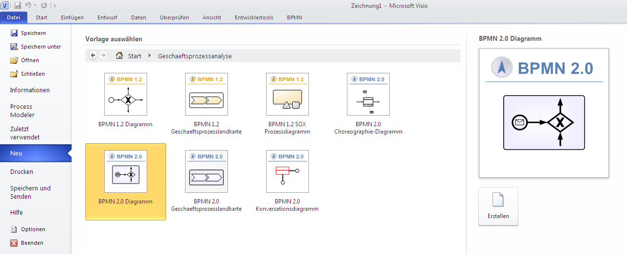Click the home icon in template breadcrumb

(x=119, y=55)
